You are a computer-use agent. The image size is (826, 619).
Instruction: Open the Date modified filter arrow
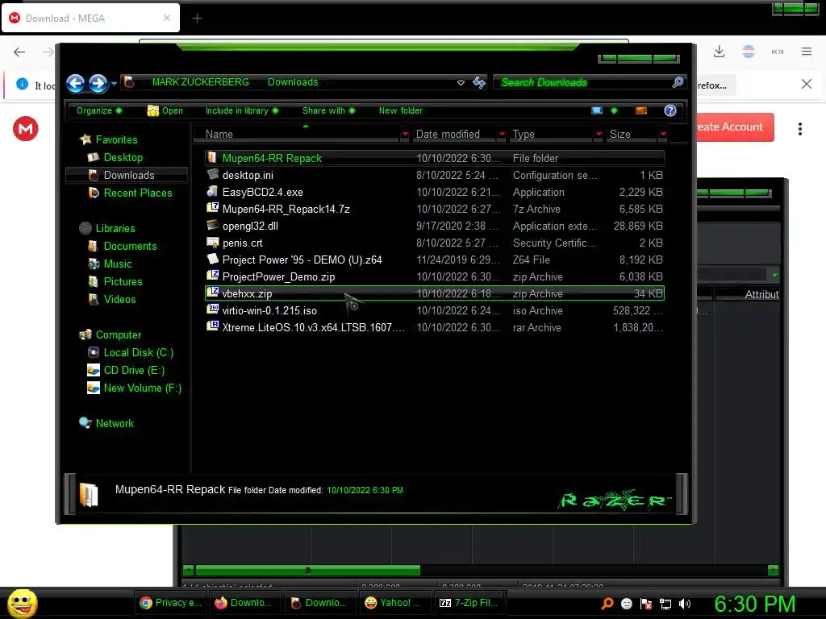[502, 135]
